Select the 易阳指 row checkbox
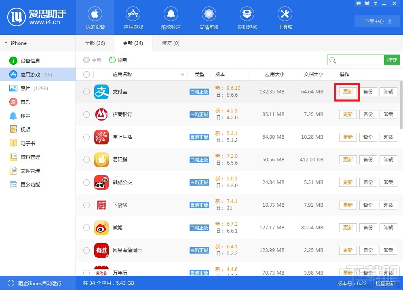Screen dimensions: 403x290 (87, 160)
